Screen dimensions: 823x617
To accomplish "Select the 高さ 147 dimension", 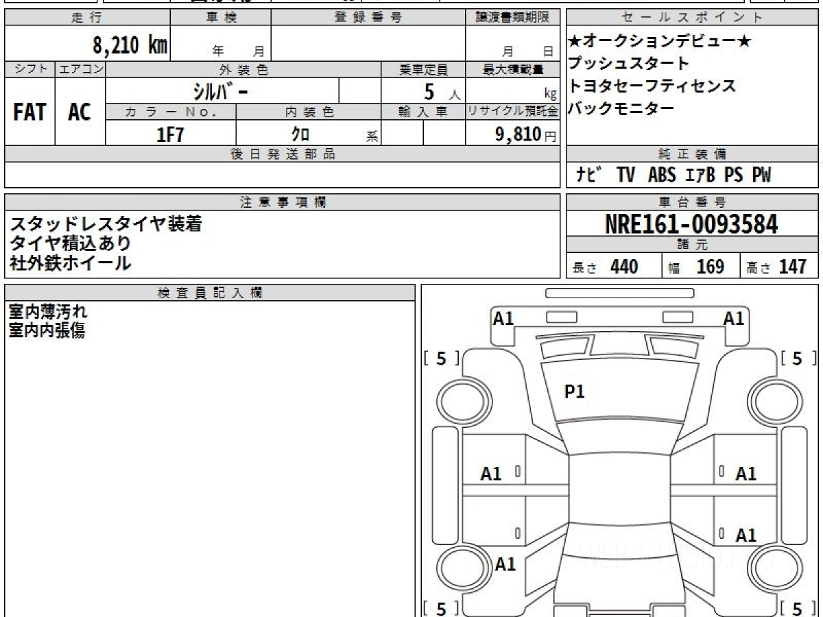I will 778,267.
